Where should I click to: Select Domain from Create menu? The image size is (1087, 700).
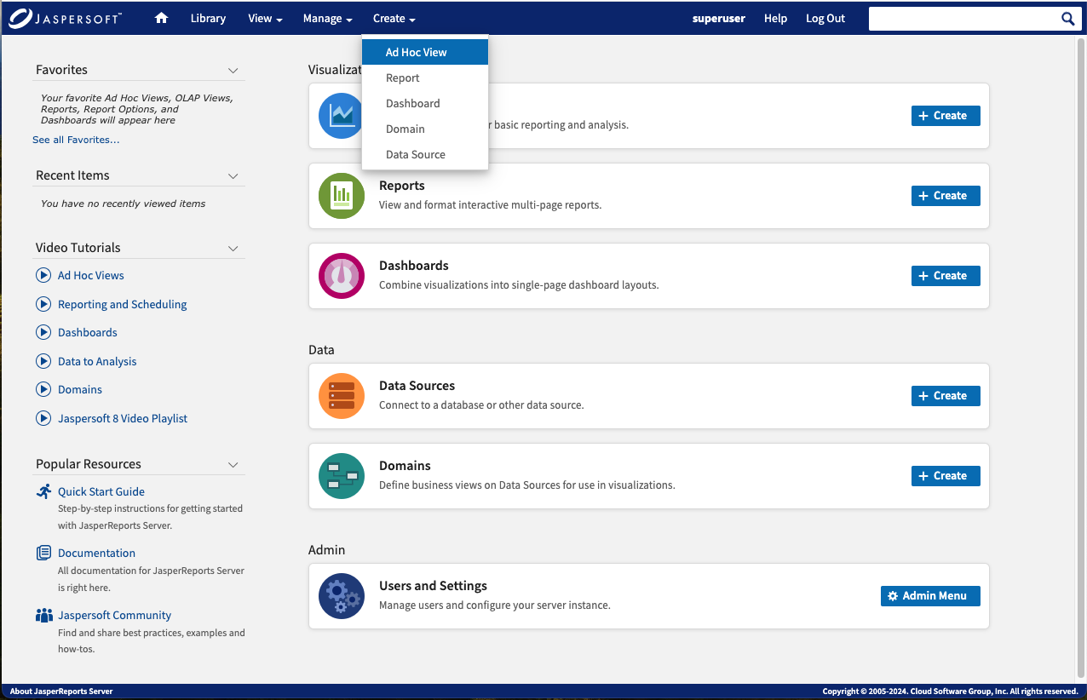(425, 129)
